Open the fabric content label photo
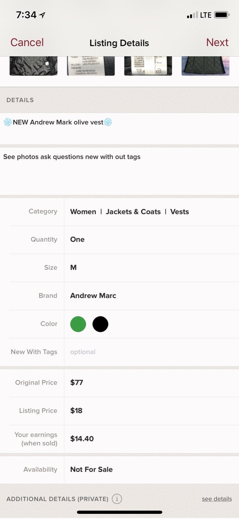The width and height of the screenshot is (239, 519). tap(91, 66)
